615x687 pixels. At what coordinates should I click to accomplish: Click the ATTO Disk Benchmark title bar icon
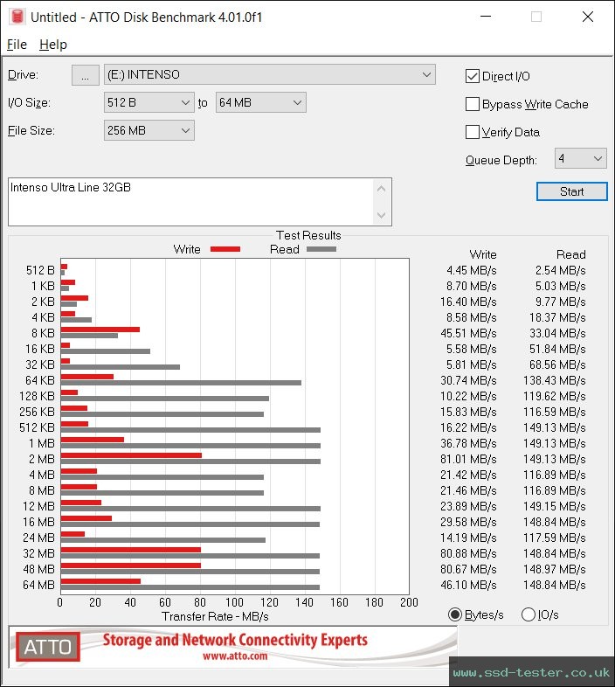(17, 17)
